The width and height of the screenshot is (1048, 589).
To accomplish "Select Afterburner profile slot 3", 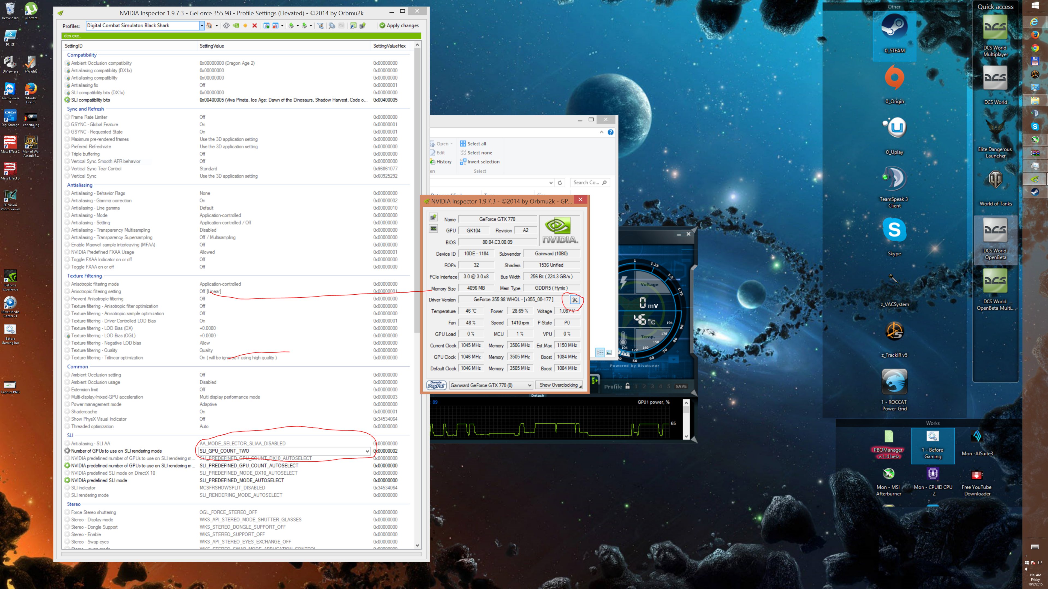I will tap(652, 386).
